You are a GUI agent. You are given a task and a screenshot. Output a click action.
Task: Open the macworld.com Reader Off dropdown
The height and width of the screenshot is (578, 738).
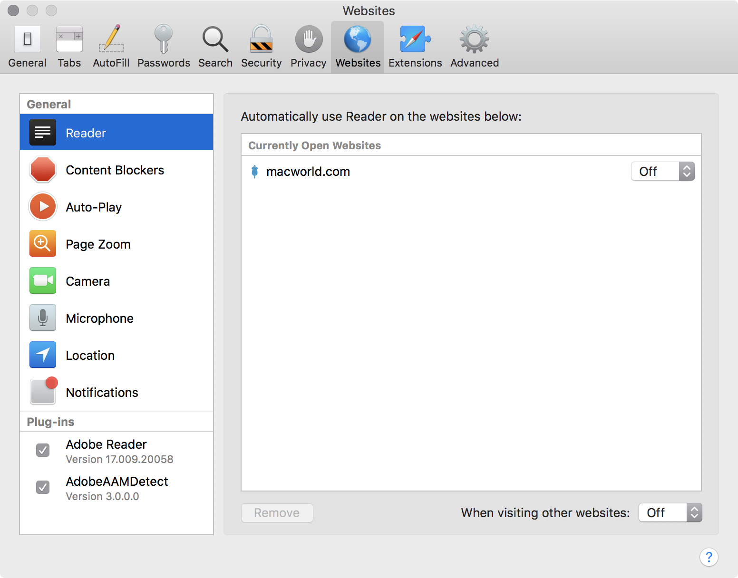(x=663, y=171)
